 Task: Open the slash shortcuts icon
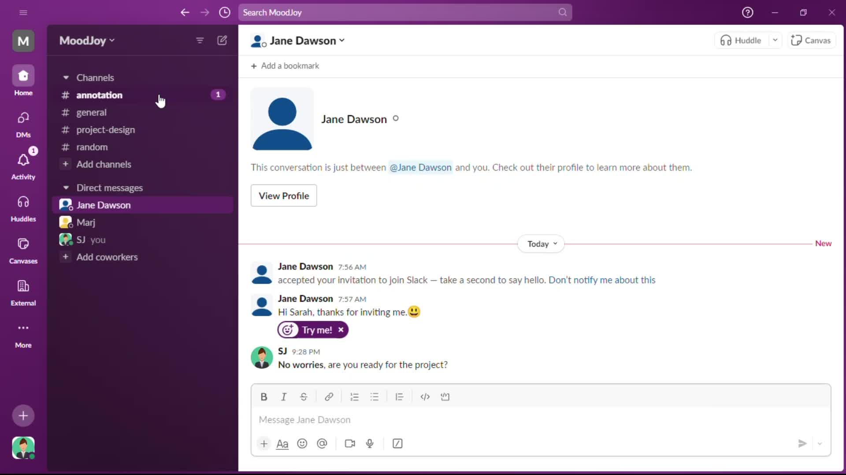[397, 443]
